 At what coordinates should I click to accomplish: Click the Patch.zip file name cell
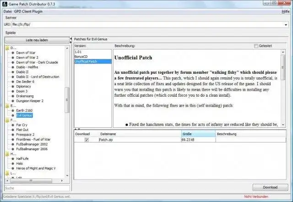(x=140, y=140)
